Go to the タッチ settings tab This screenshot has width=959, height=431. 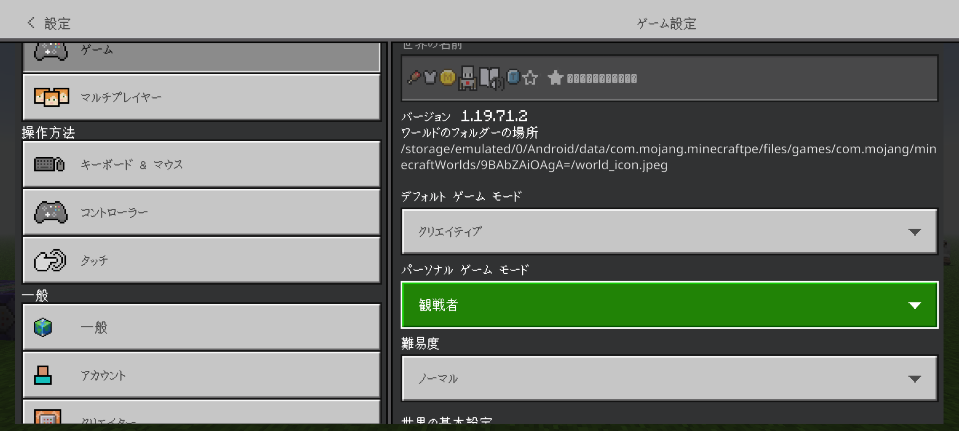[201, 261]
